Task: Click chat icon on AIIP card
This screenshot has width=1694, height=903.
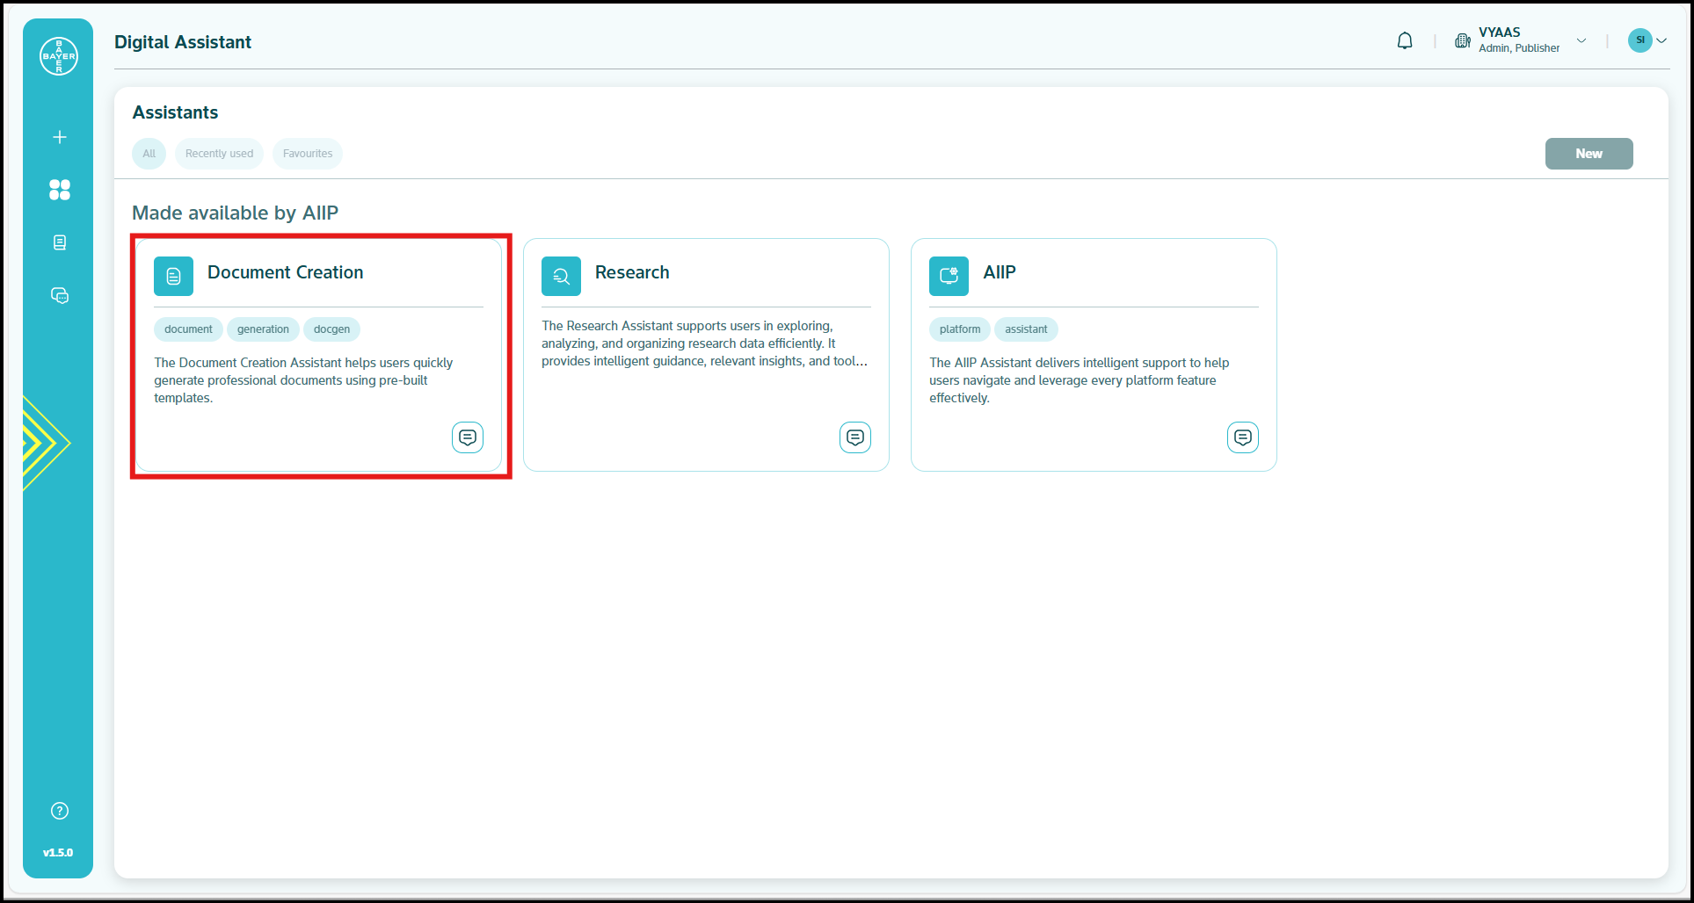Action: pyautogui.click(x=1242, y=437)
